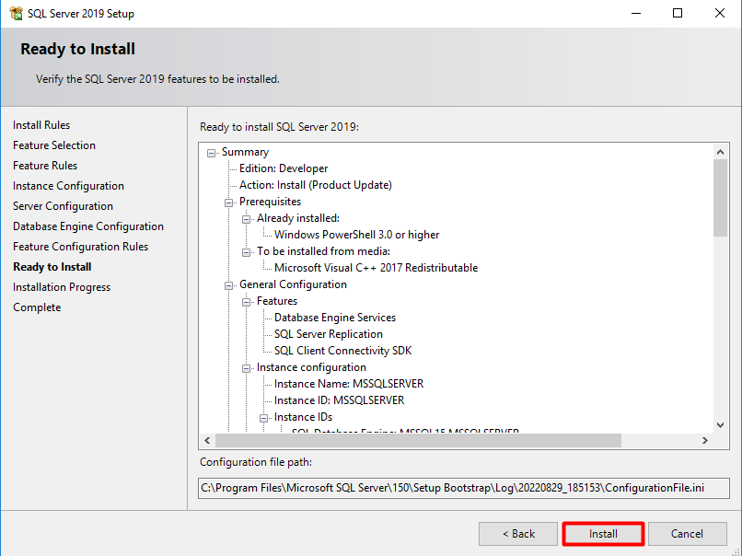
Task: Collapse the Instance configuration node
Action: click(x=246, y=368)
